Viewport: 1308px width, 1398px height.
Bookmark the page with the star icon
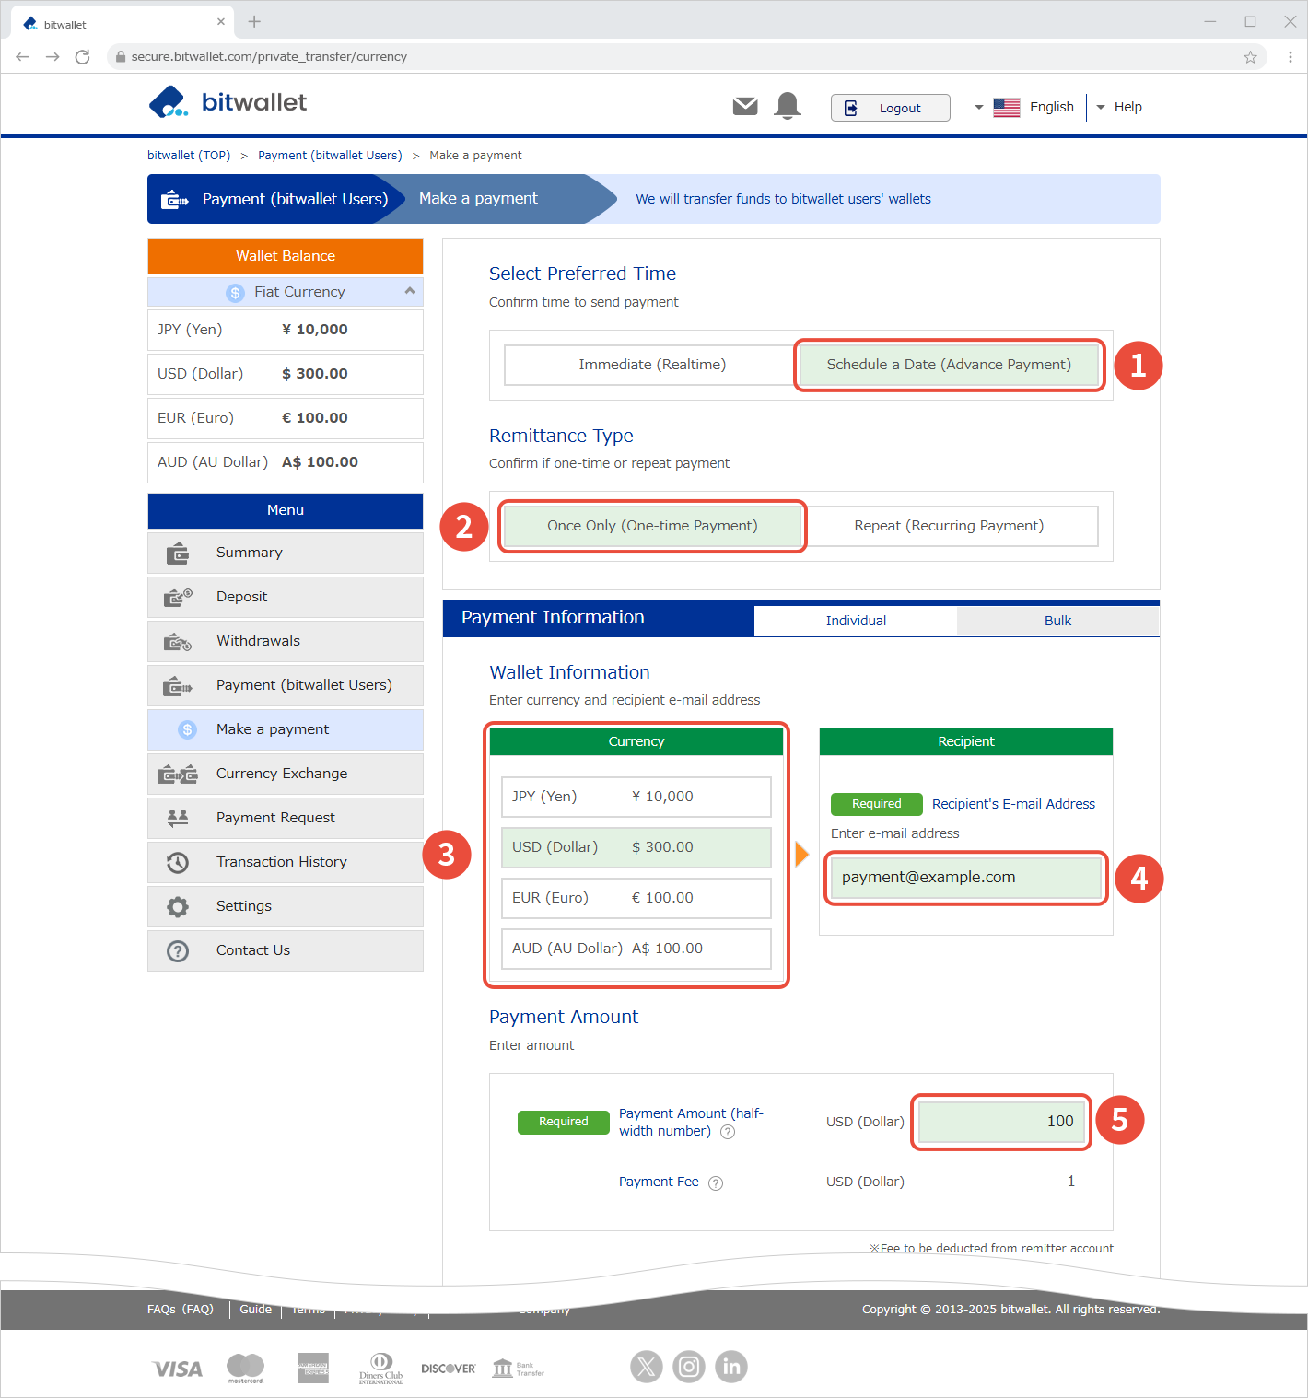1250,56
